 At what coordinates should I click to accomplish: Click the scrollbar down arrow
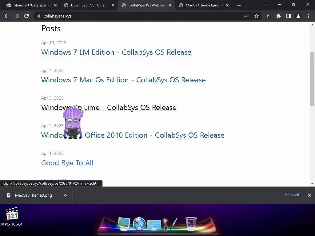point(312,184)
